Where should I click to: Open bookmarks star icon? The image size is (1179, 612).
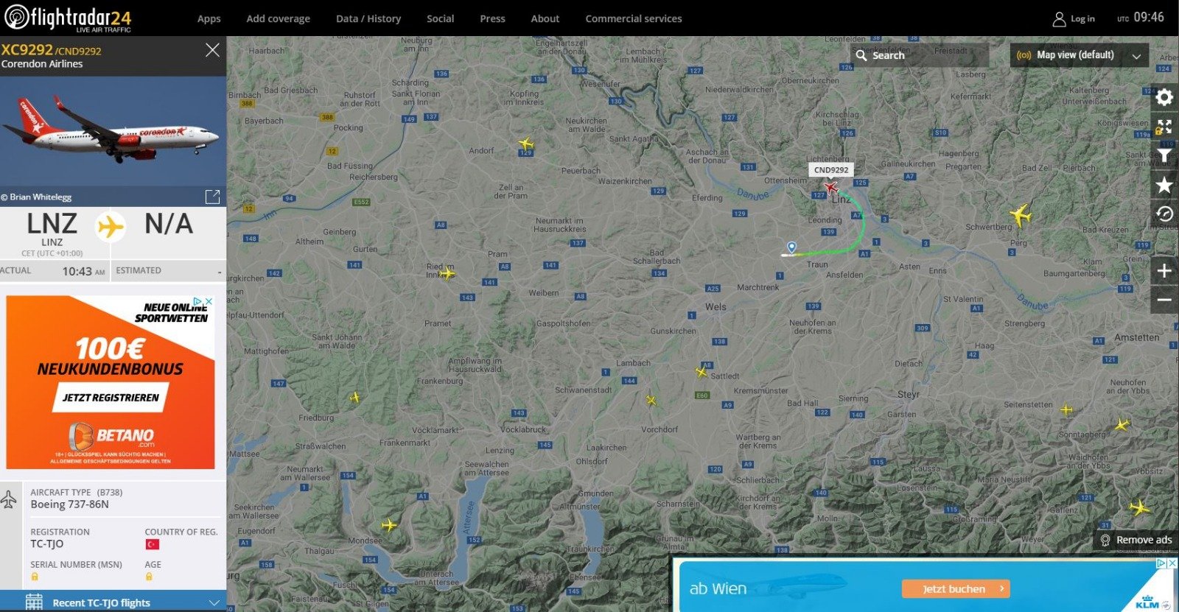coord(1164,185)
